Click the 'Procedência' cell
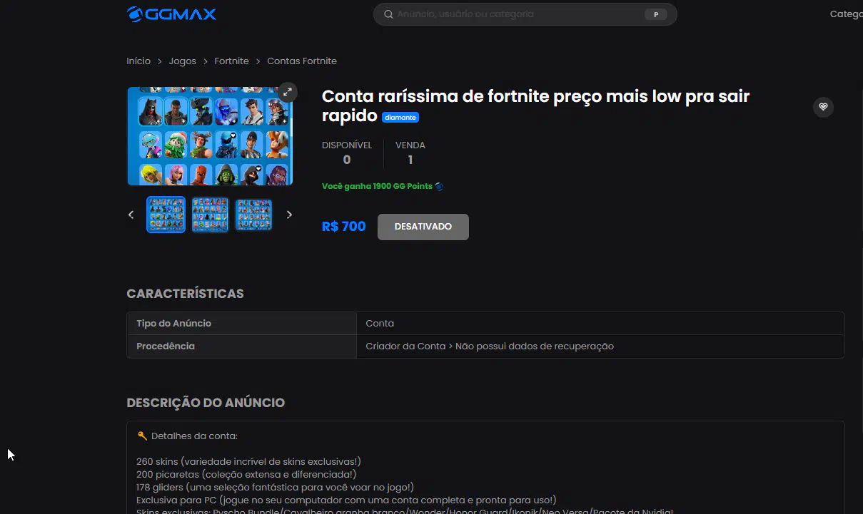 point(242,346)
